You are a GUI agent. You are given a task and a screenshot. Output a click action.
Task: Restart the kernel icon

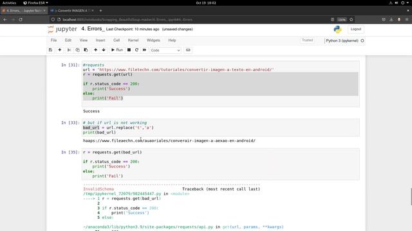pos(136,50)
